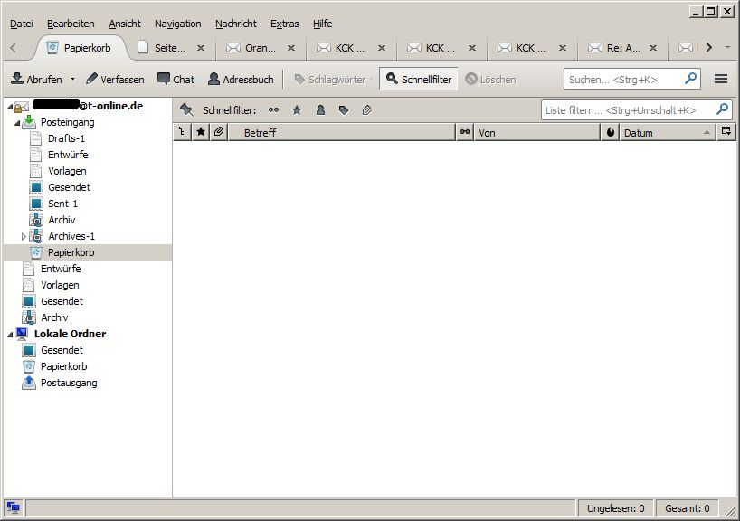Click the attachment column header icon

[218, 133]
